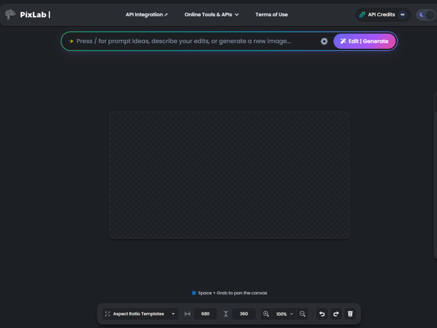Zoom in with the magnifier plus icon
Viewport: 437px width, 328px height.
[266, 314]
